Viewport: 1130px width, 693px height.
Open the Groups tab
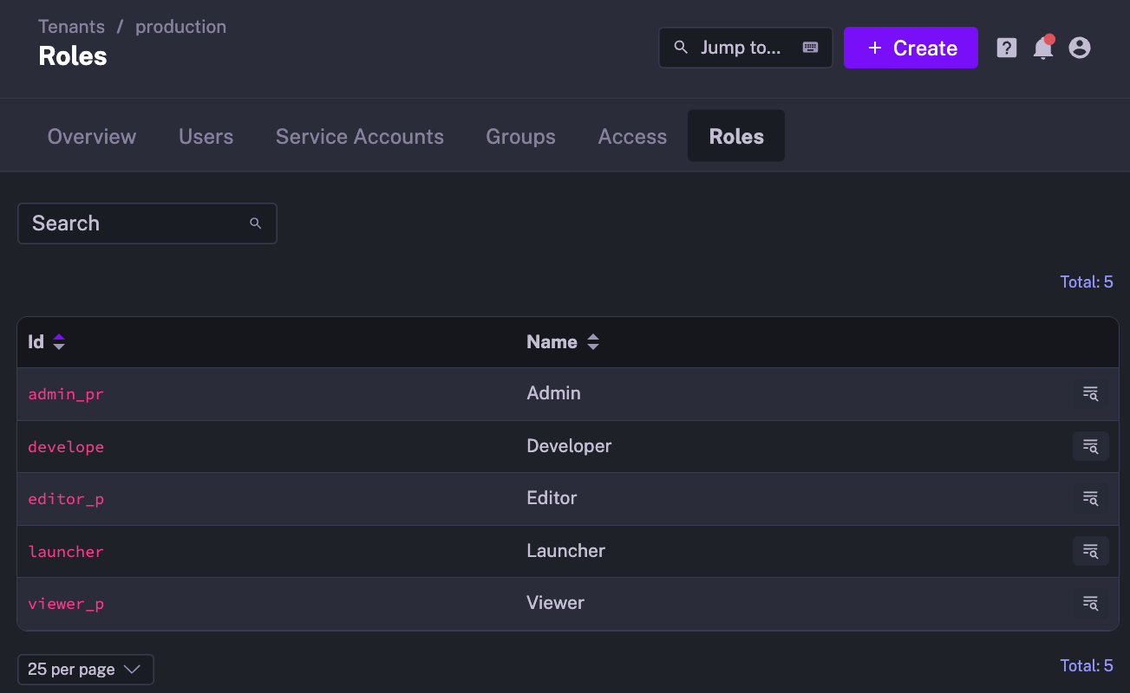point(520,137)
